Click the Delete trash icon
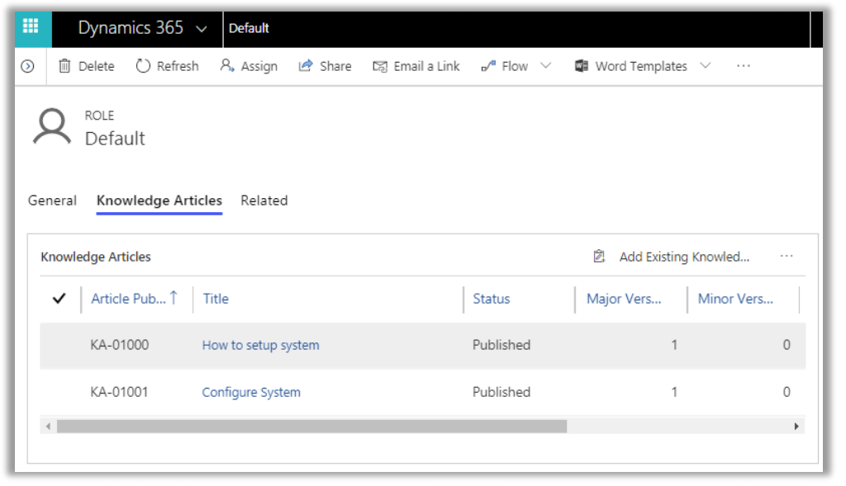This screenshot has width=846, height=486. 64,66
